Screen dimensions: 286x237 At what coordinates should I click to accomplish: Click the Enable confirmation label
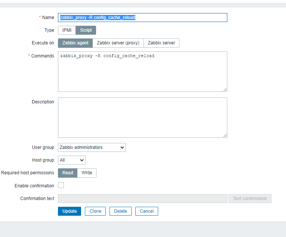(34, 185)
